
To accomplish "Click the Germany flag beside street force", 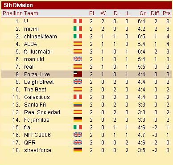I will 78,150.
